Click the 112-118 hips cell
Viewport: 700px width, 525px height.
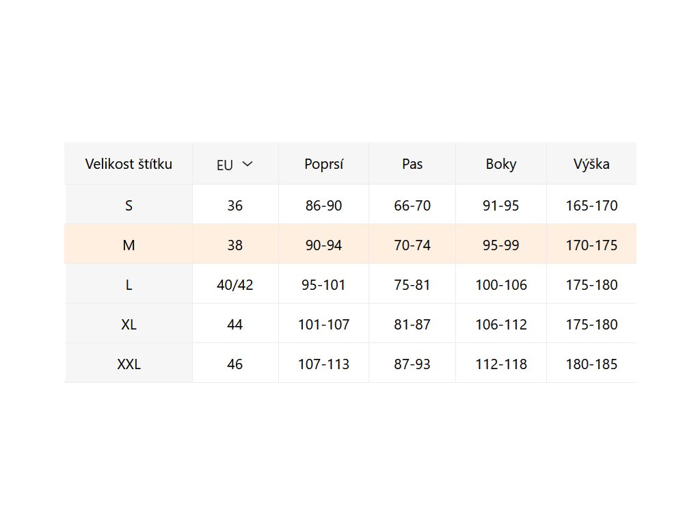501,364
